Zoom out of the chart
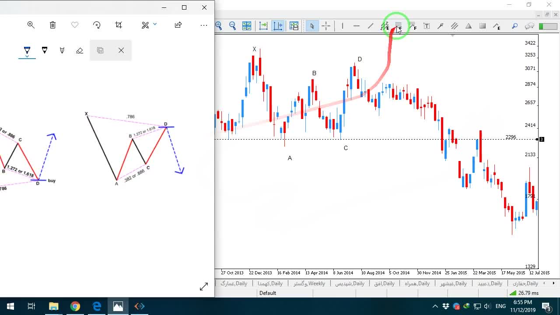 click(x=232, y=26)
